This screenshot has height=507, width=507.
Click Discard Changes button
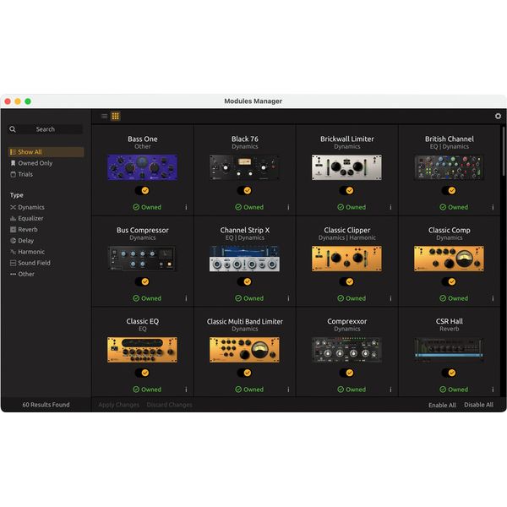(x=170, y=405)
